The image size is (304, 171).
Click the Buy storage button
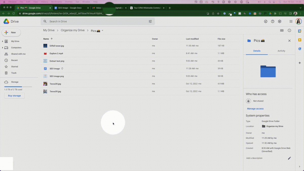(14, 96)
